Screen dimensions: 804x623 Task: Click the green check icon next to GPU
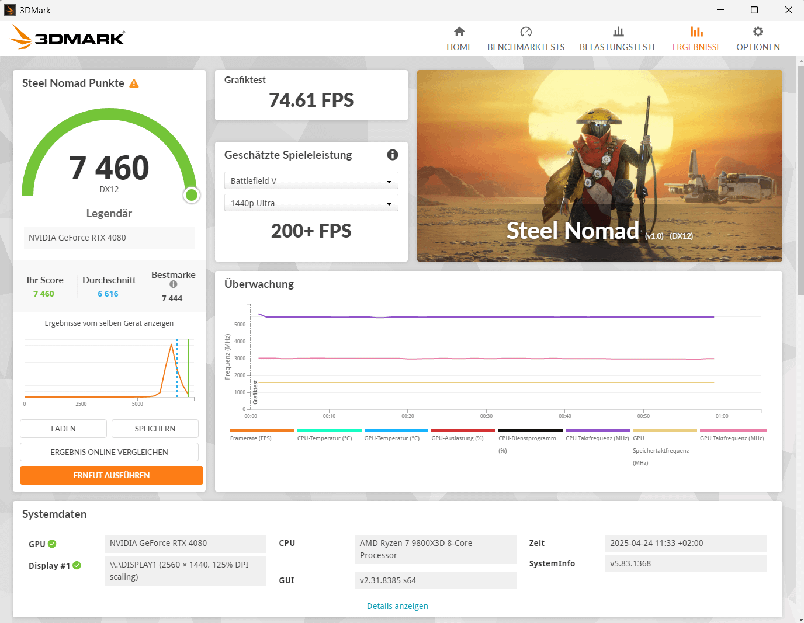pyautogui.click(x=52, y=544)
